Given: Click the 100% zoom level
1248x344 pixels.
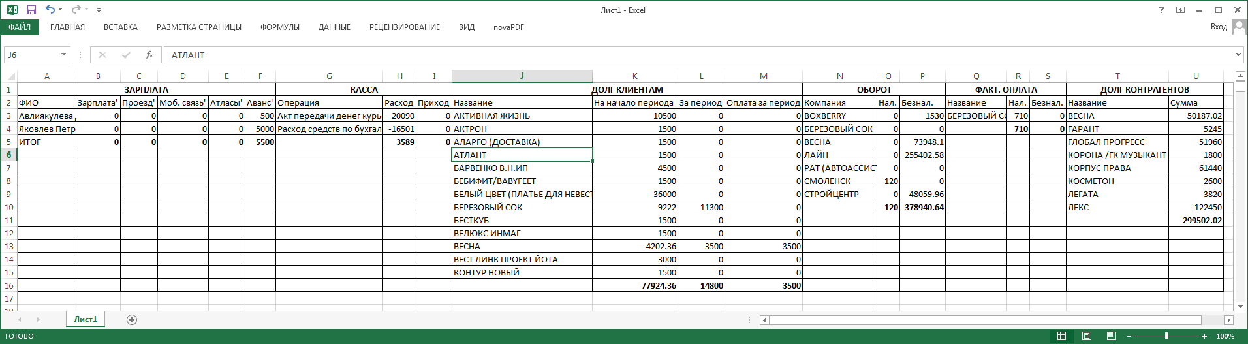Looking at the screenshot, I should [x=1225, y=336].
